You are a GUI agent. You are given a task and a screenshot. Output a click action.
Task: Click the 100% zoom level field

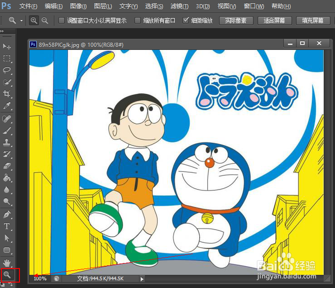40,278
